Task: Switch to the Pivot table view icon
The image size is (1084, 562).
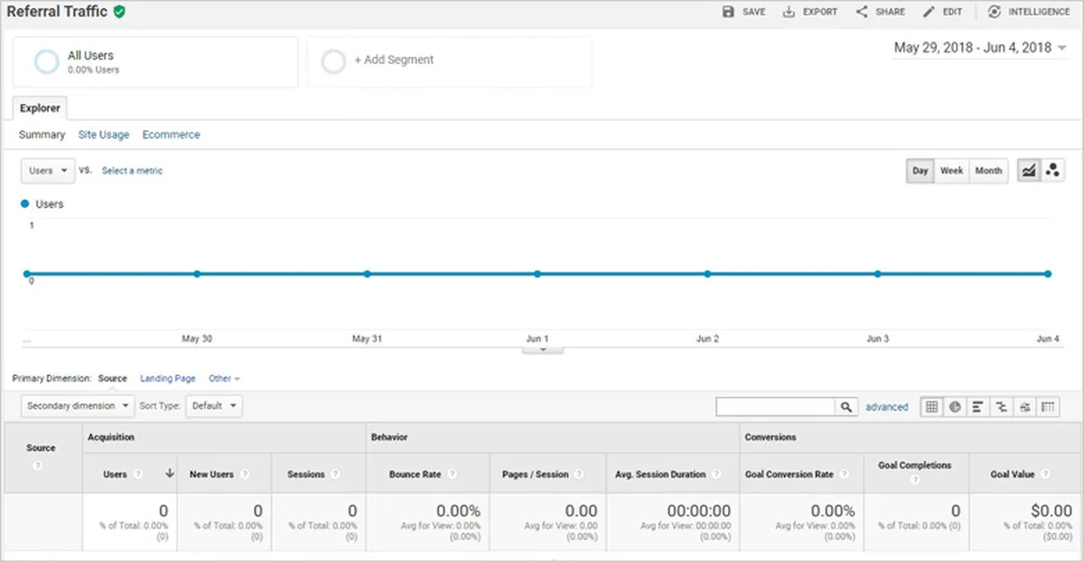Action: 1049,407
